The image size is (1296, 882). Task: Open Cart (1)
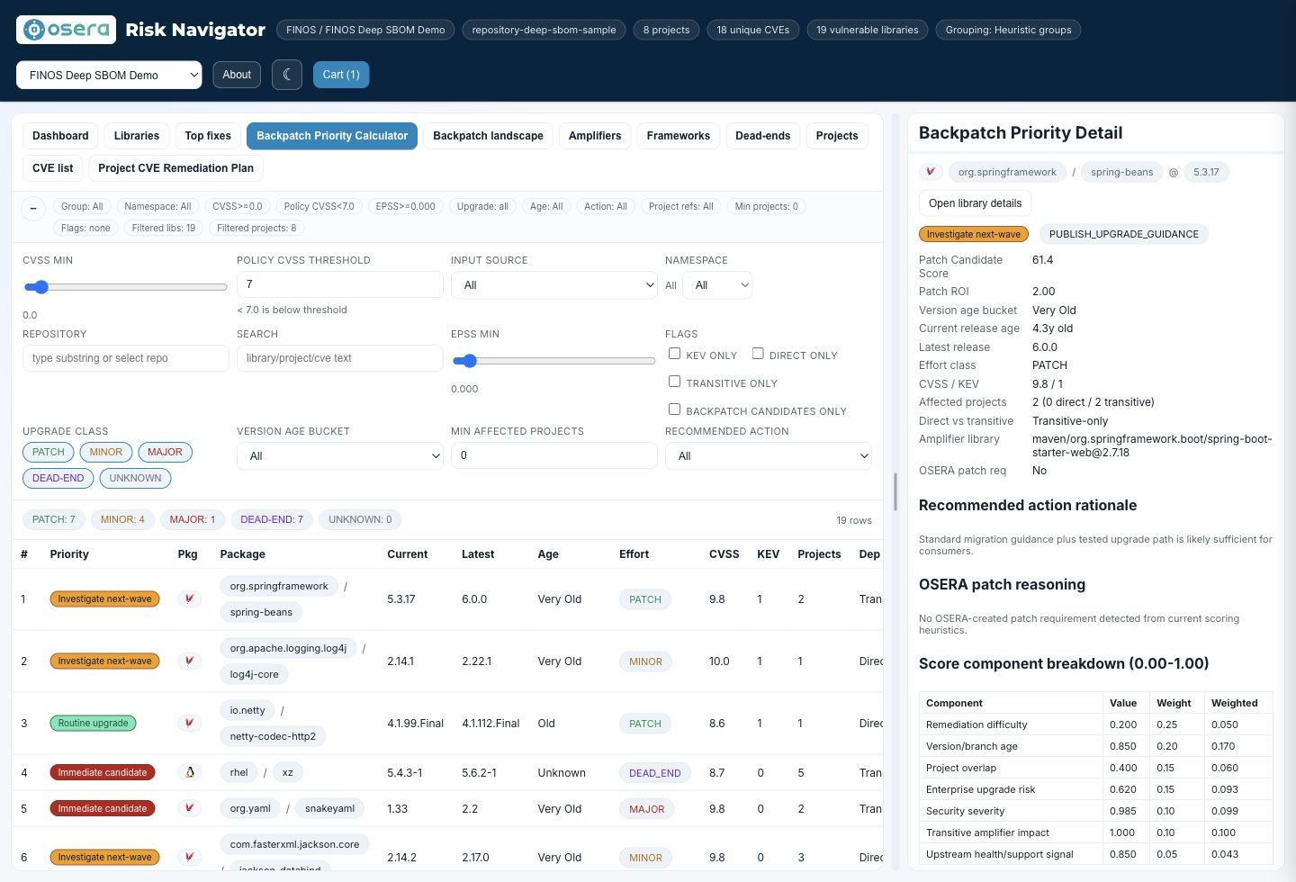pos(341,75)
